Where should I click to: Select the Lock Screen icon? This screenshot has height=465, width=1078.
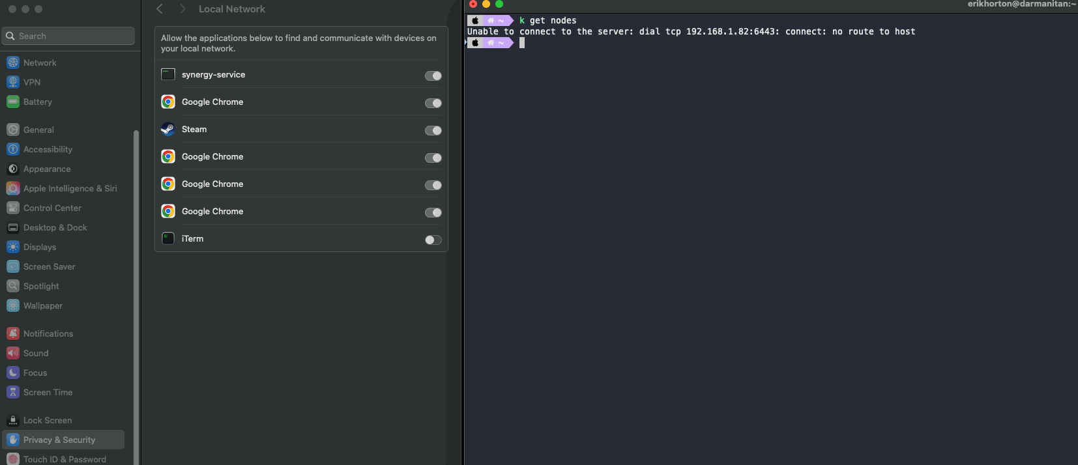pos(13,420)
